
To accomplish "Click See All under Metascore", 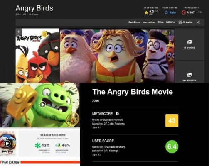I will (x=97, y=127).
